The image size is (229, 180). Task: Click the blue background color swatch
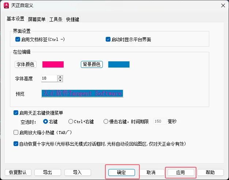coord(119,64)
